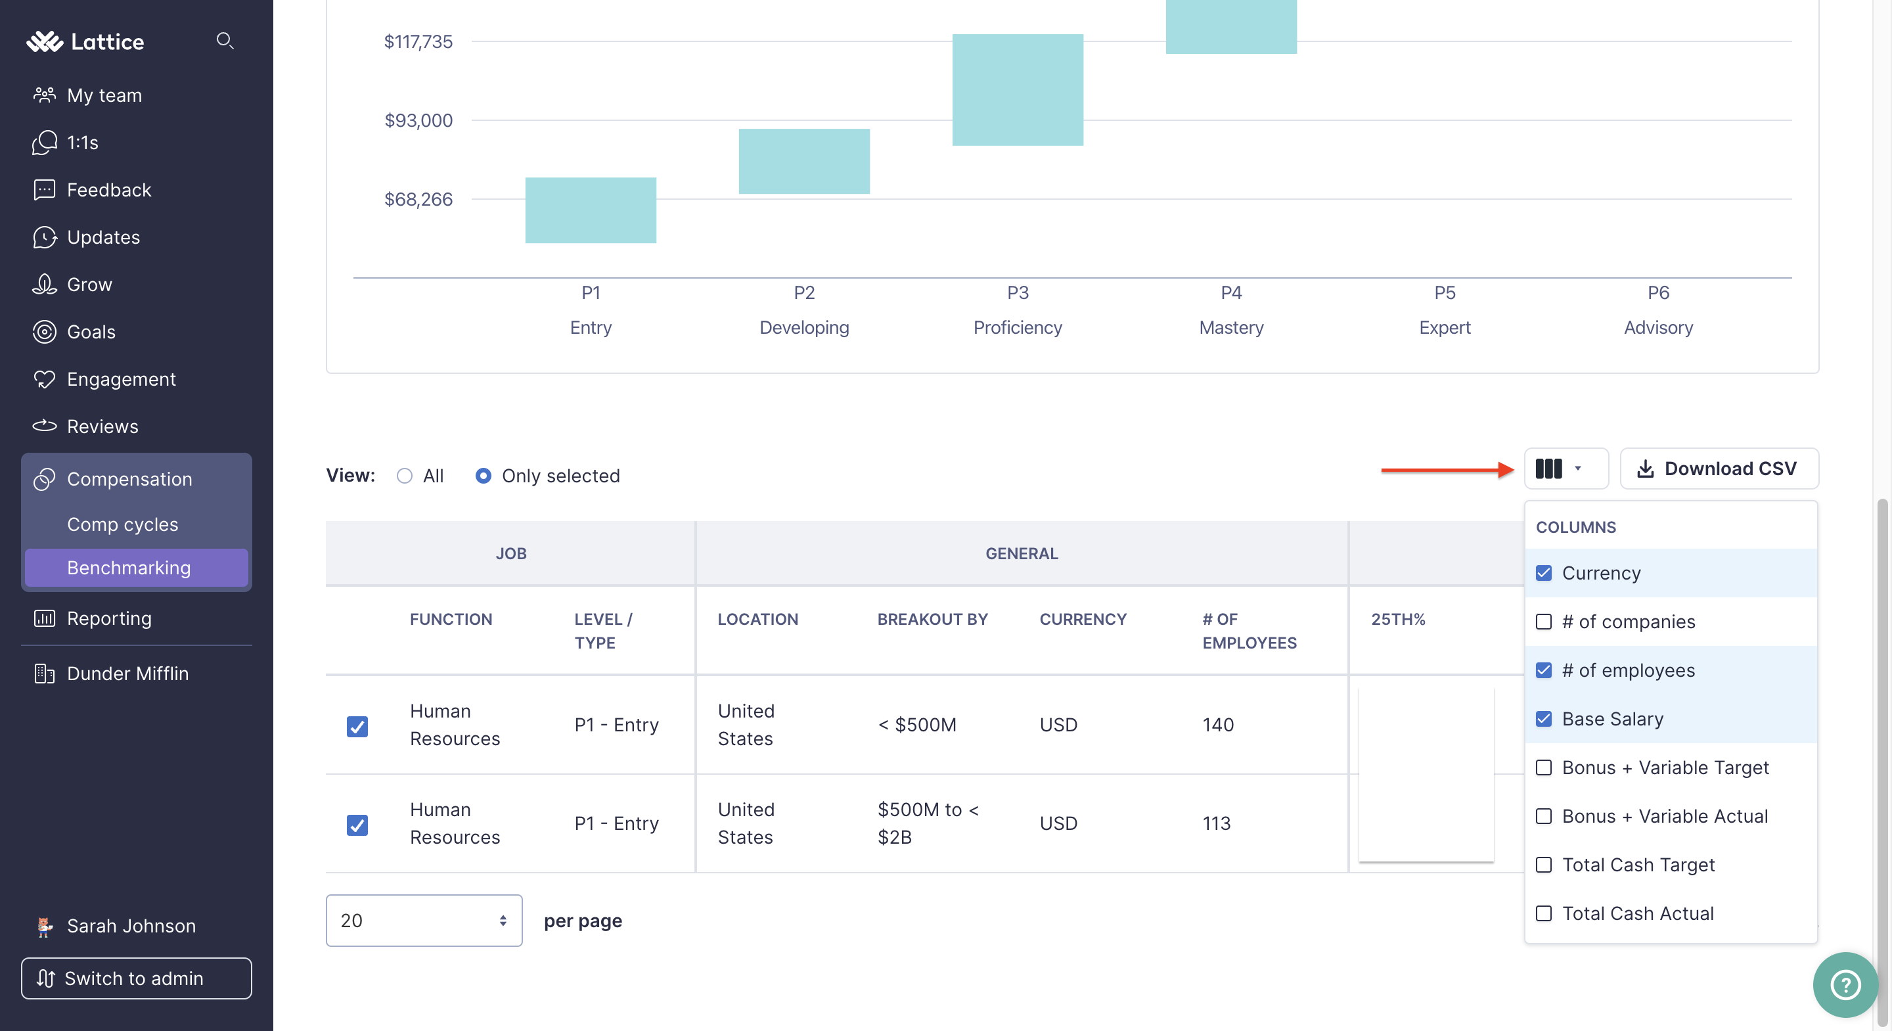
Task: Deselect the first Human Resources row checkbox
Action: click(x=357, y=726)
